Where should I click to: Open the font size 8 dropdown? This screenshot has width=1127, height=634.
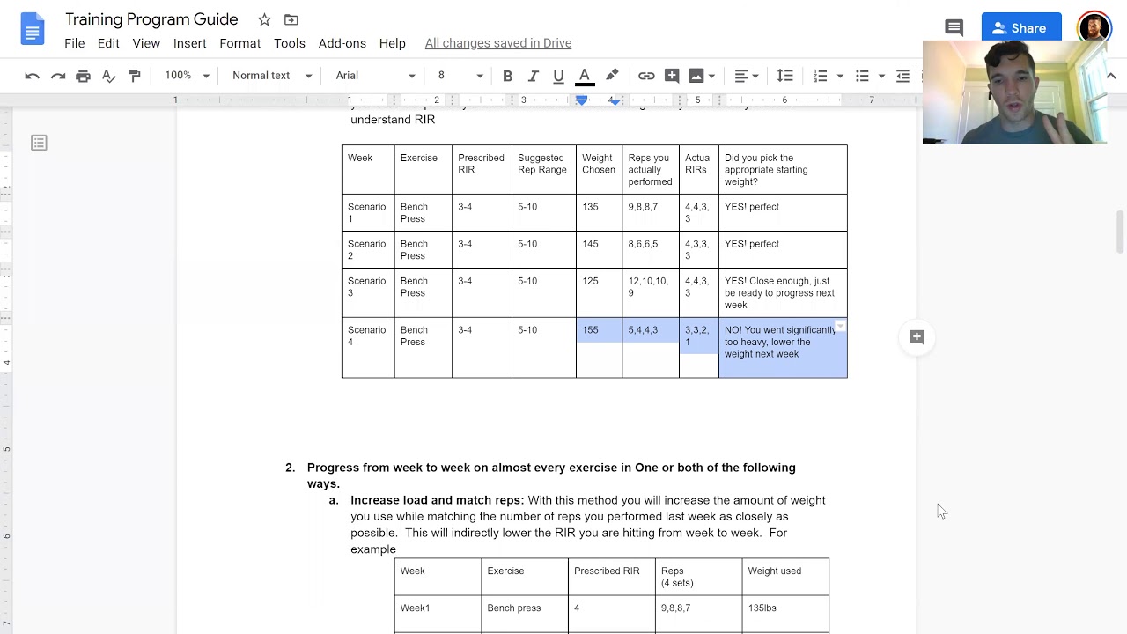point(460,76)
